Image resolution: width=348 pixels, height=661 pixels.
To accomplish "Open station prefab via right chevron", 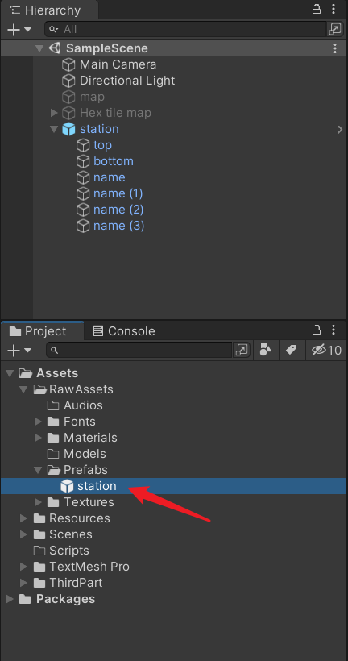I will [x=340, y=130].
